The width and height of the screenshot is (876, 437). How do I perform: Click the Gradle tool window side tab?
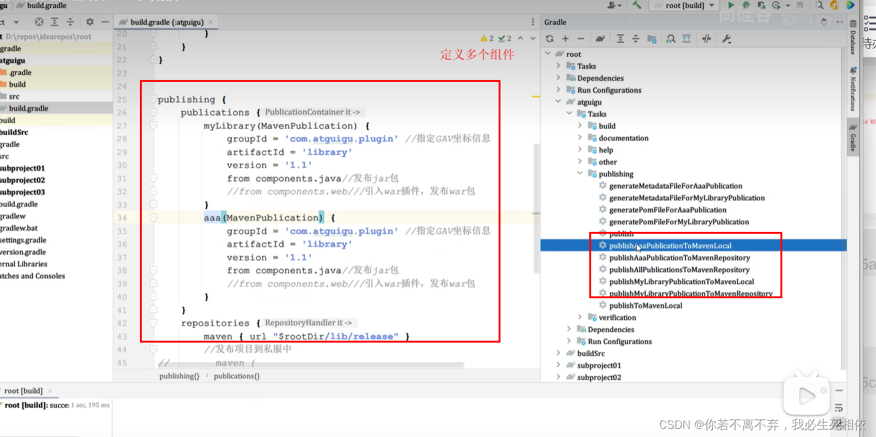[x=853, y=138]
